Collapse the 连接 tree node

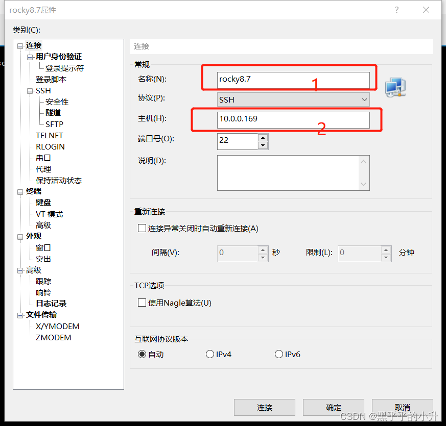pos(20,46)
